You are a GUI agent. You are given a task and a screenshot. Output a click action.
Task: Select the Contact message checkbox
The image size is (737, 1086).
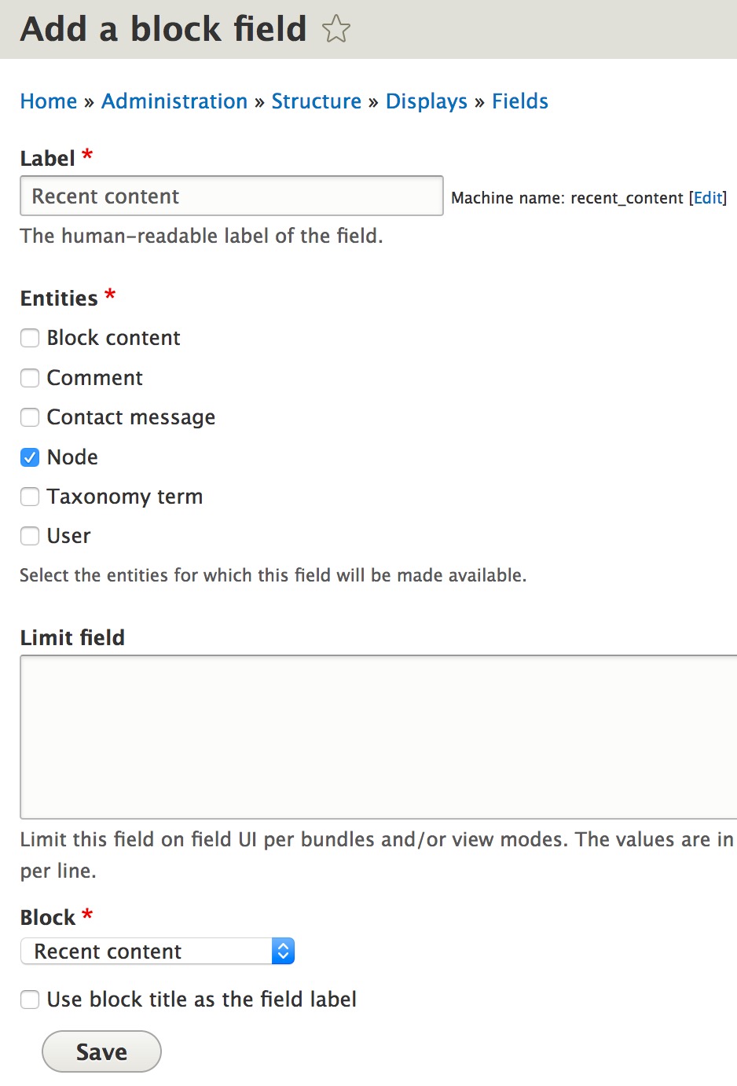click(29, 417)
